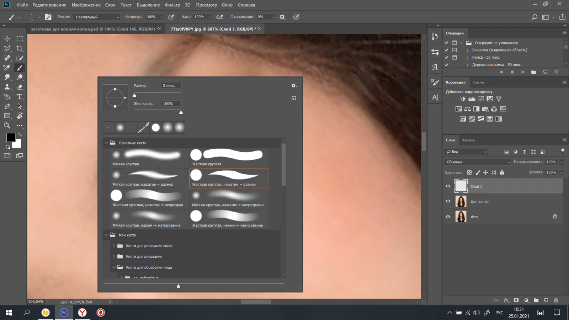569x320 pixels.
Task: Select the Eraser tool
Action: click(x=20, y=87)
